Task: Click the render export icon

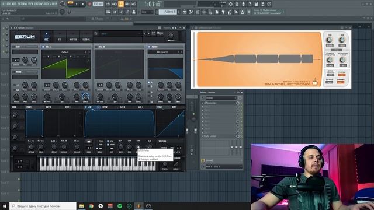Action: [262, 4]
